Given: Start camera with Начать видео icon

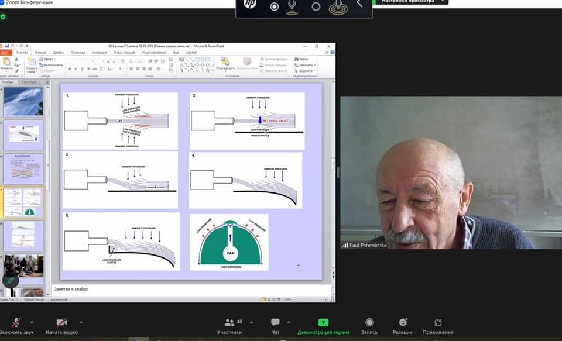Looking at the screenshot, I should (x=61, y=322).
